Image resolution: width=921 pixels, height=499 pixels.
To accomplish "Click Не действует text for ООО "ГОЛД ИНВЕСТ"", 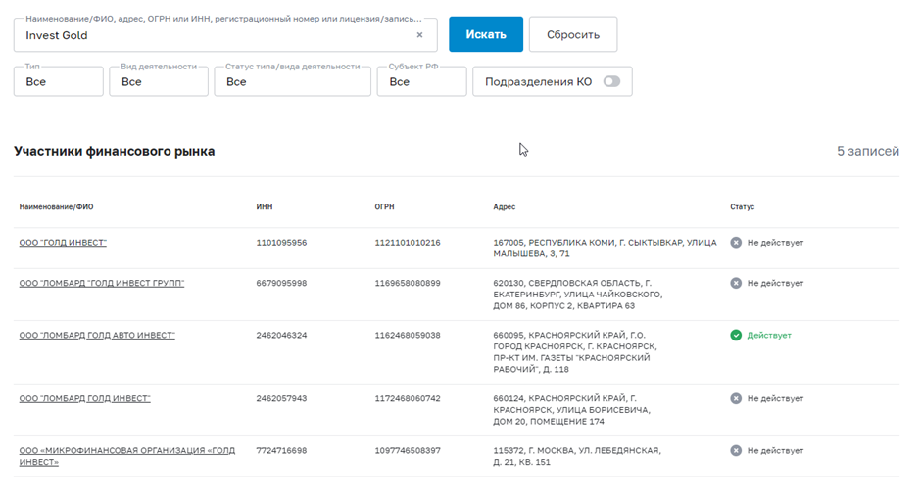I will click(775, 243).
